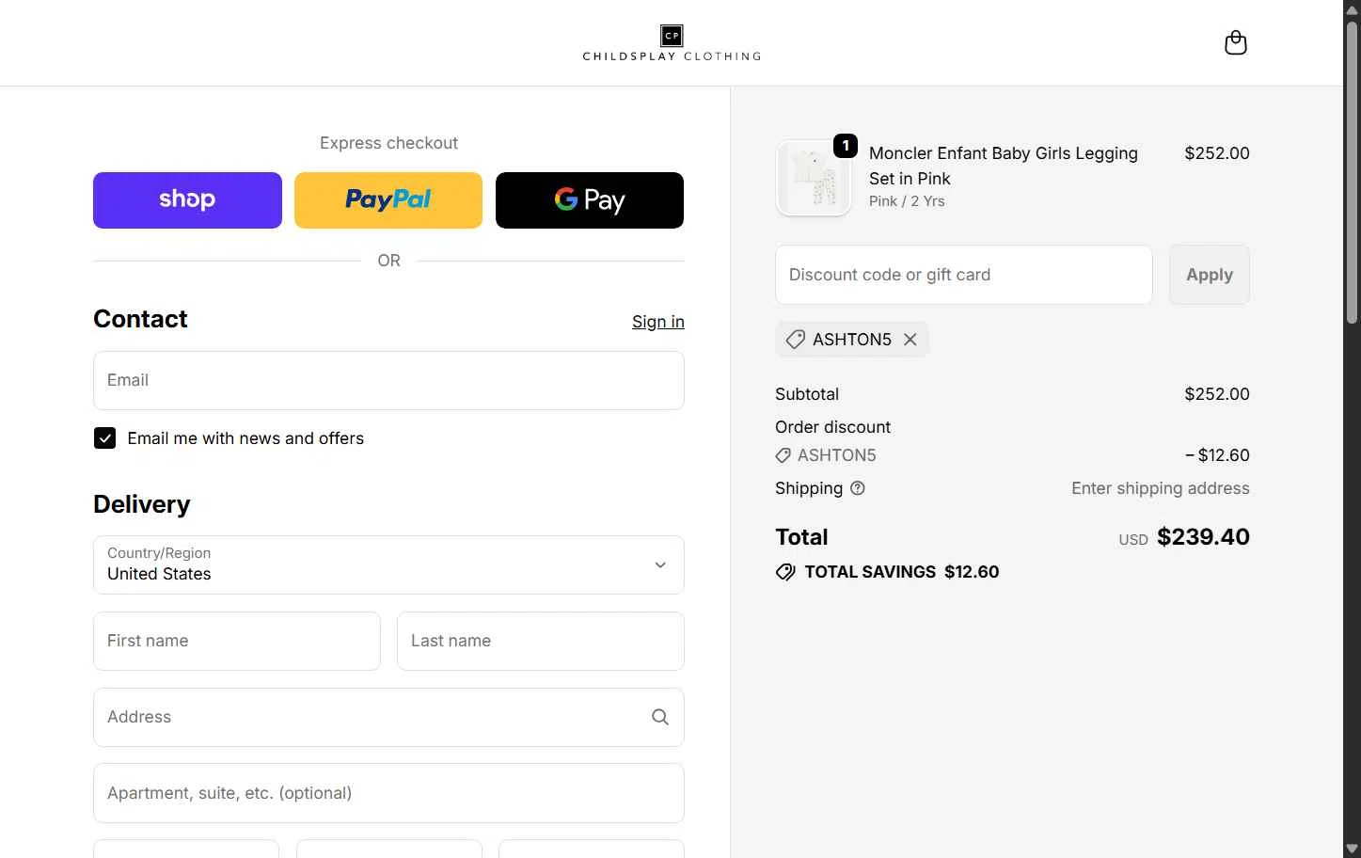1361x858 pixels.
Task: Open the shopping bag cart icon
Action: pos(1235,42)
